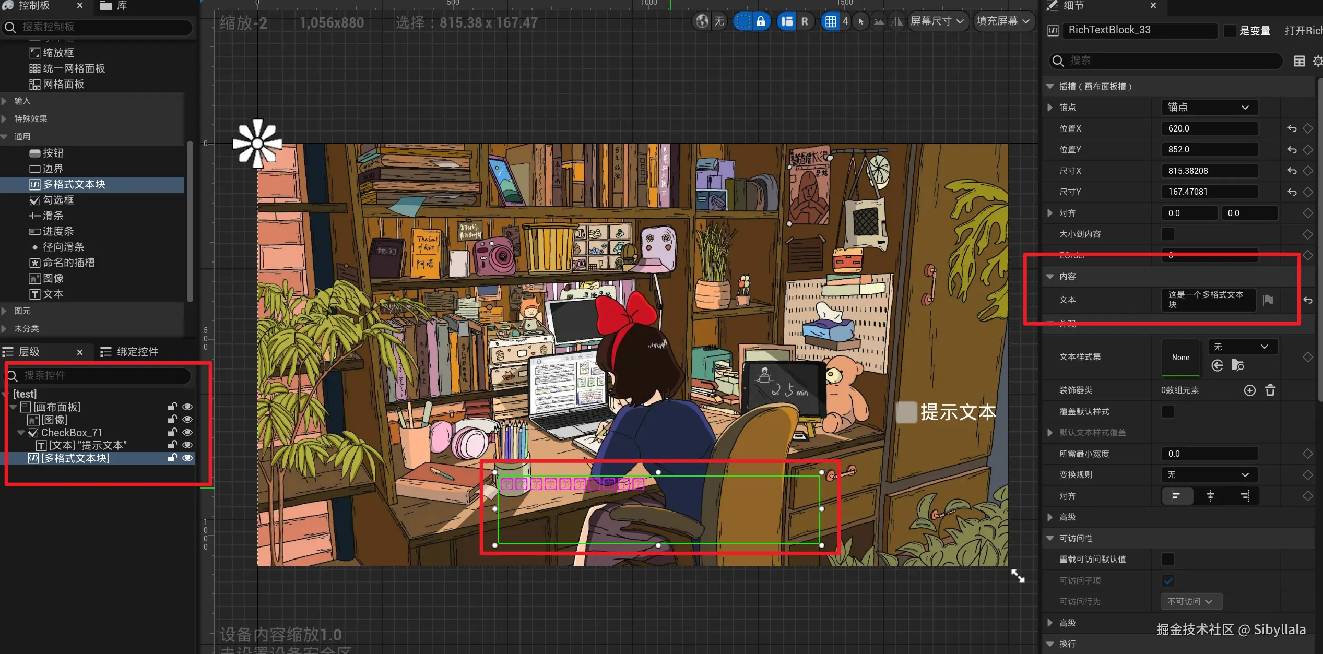Enable the 大小到内容 checkbox

[x=1168, y=234]
